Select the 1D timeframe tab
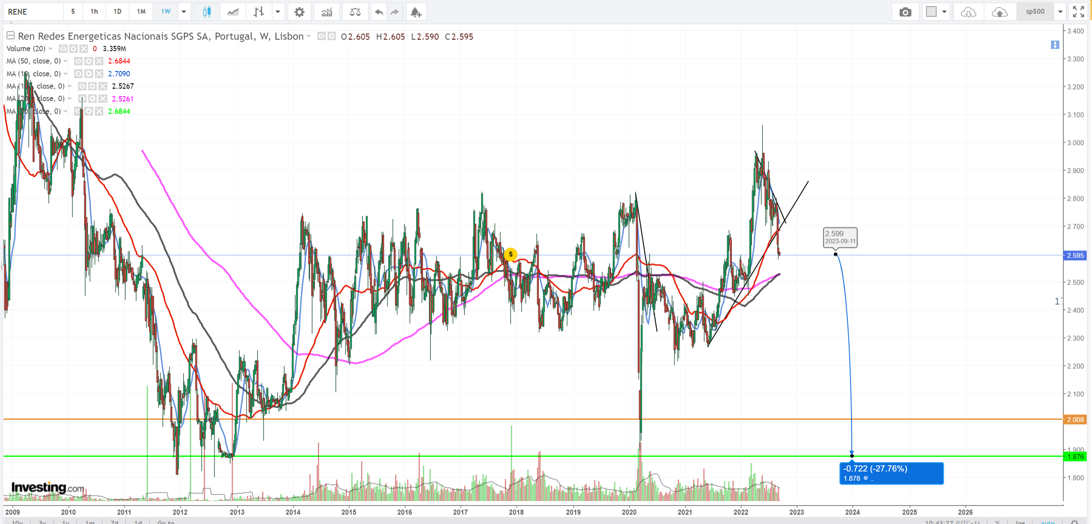Image resolution: width=1092 pixels, height=524 pixels. coord(117,11)
